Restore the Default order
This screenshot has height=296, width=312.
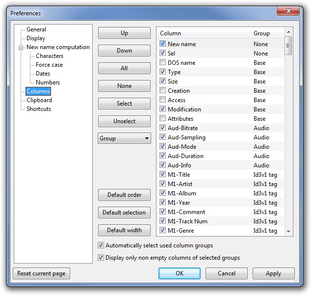(125, 195)
